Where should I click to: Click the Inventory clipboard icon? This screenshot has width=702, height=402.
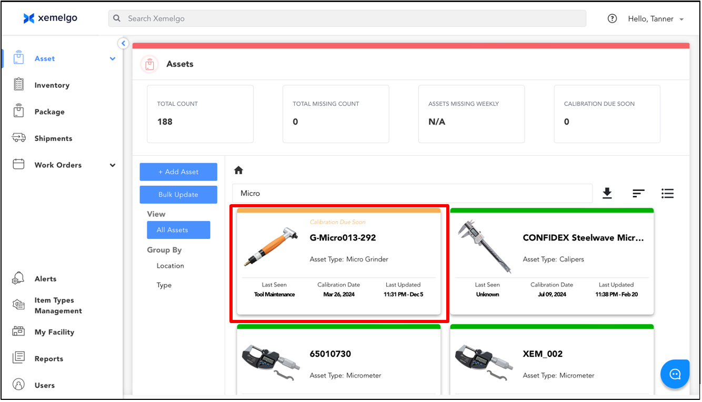(x=19, y=84)
